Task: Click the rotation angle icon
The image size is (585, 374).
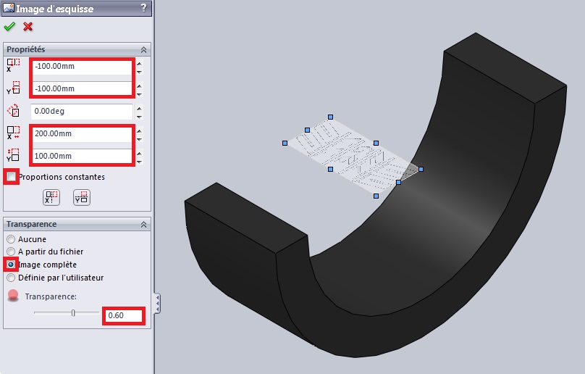Action: pyautogui.click(x=14, y=112)
